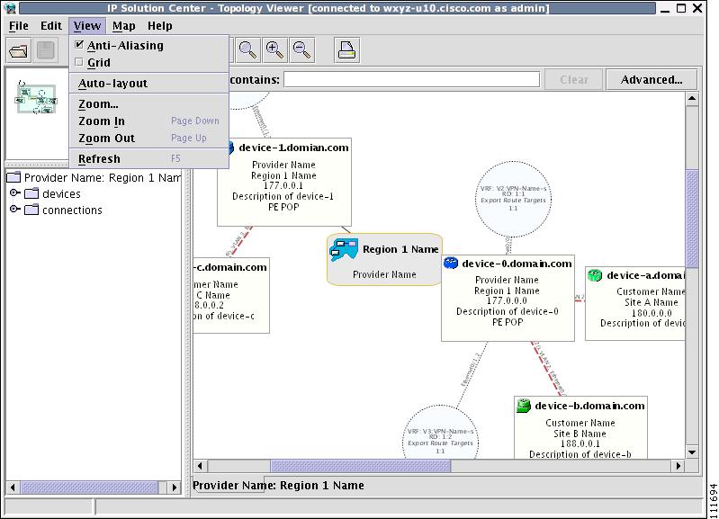Click the Provider Name root folder icon
The width and height of the screenshot is (719, 519).
(x=13, y=177)
